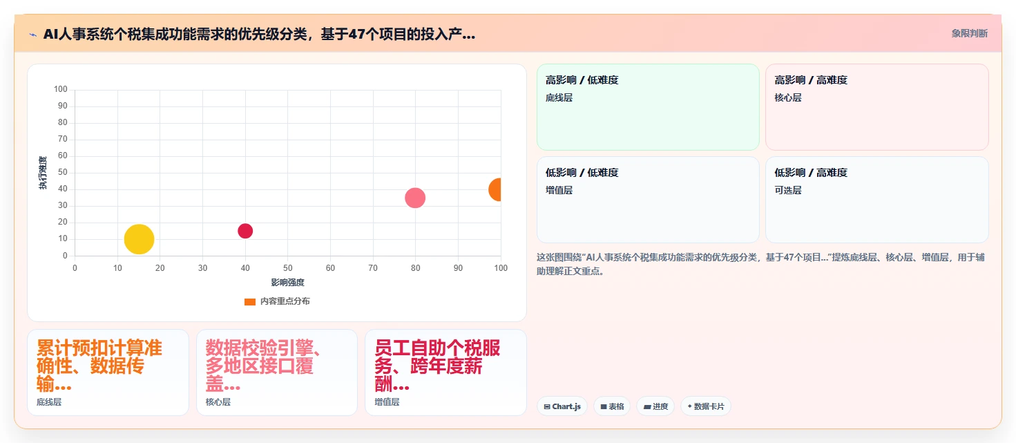Open the 员工自助个税服务 增值层 card
Screen dimensions: 1016x443
[445, 373]
